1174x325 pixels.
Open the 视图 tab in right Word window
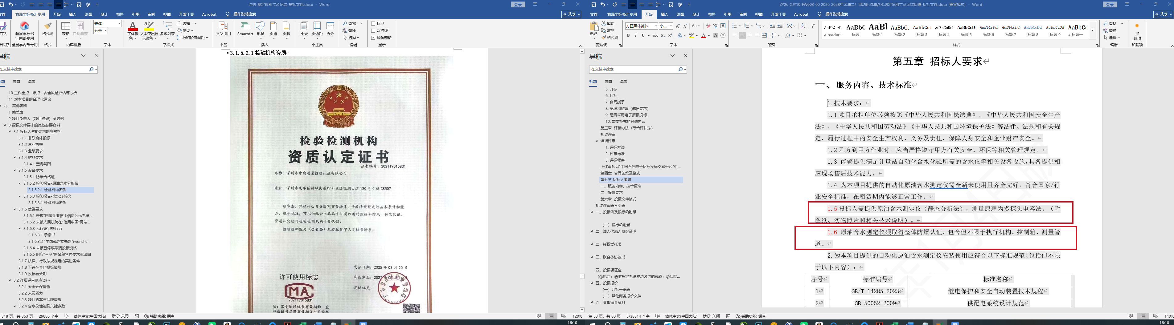[x=759, y=14]
